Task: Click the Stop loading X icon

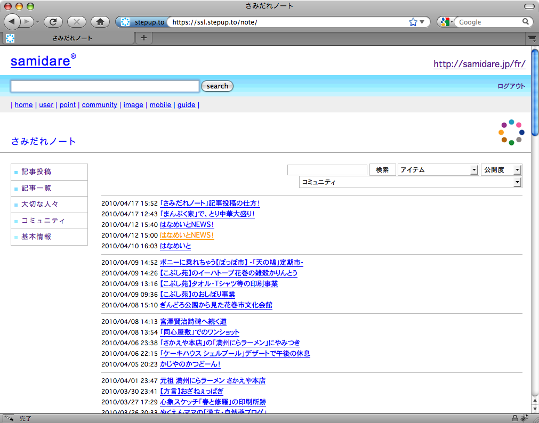Action: [77, 22]
